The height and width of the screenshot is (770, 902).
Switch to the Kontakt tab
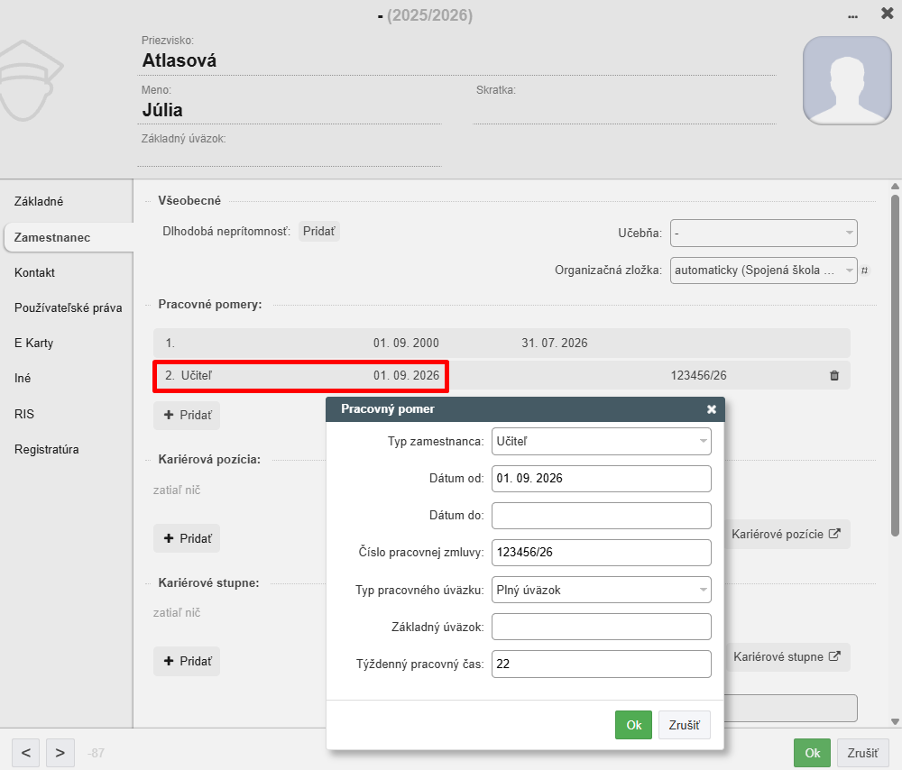pos(34,272)
